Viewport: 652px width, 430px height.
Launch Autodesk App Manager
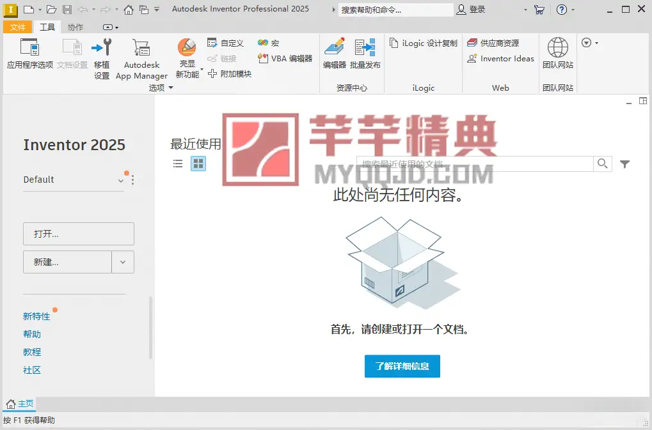pos(142,59)
